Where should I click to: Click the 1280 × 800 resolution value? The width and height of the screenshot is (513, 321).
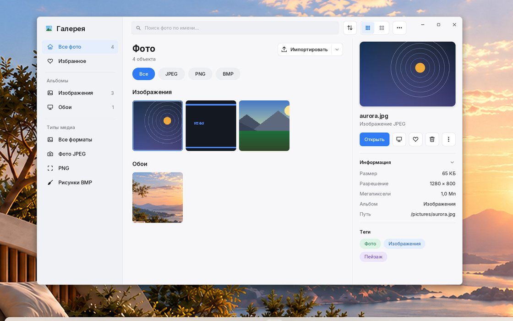442,184
